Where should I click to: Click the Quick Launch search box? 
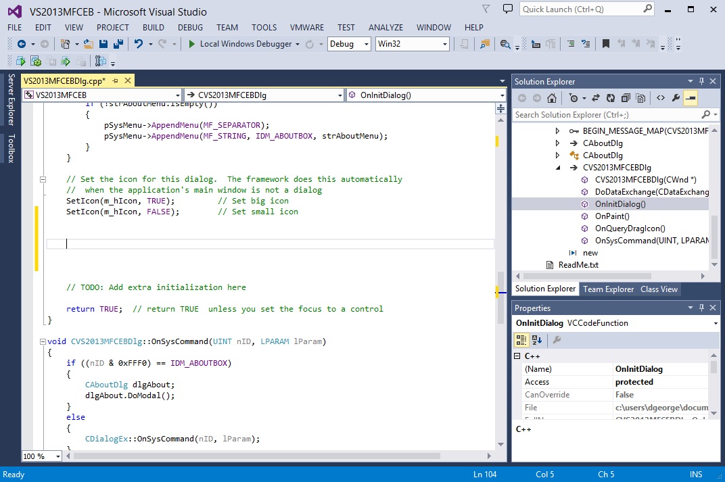click(x=587, y=9)
